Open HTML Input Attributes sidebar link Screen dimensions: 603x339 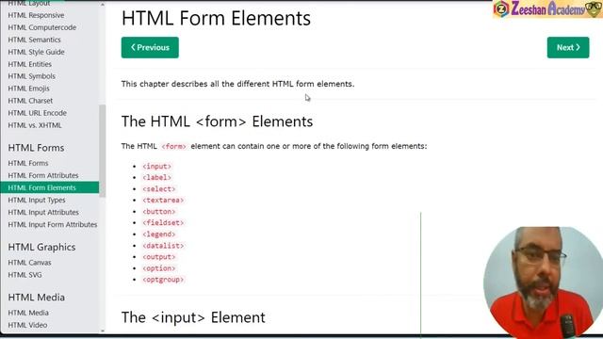43,213
